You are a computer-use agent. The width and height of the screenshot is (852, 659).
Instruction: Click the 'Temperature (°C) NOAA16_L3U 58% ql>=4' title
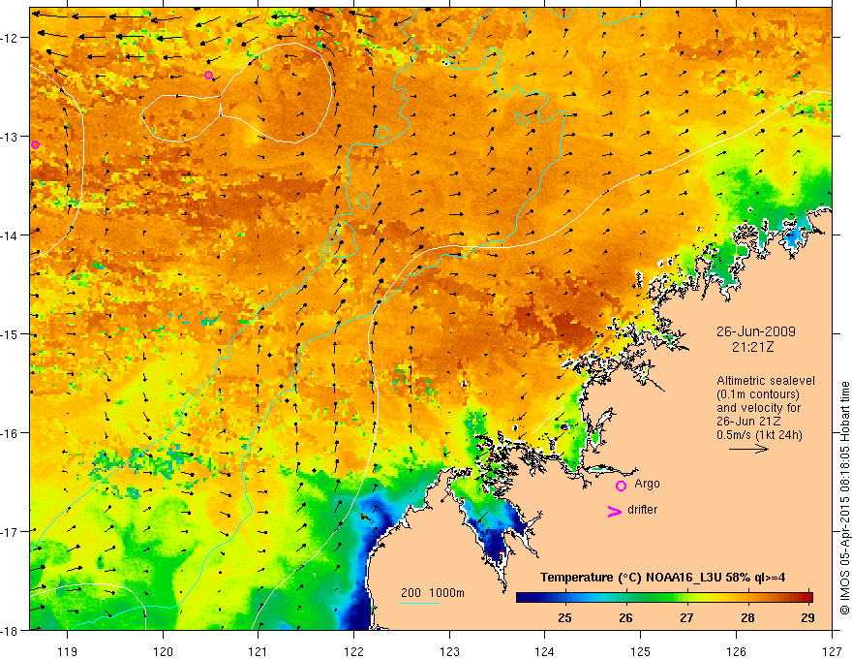point(662,578)
